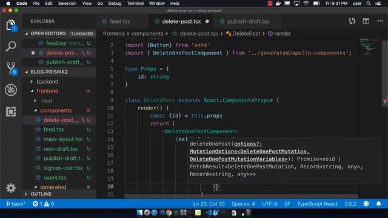Viewport: 388px width, 218px height.
Task: Open publish-draft in Open Editors list
Action: [59, 62]
